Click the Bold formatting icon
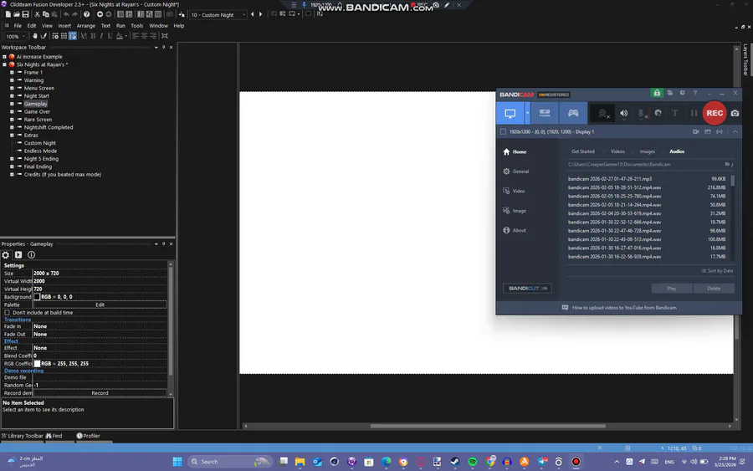The image size is (753, 471). tap(93, 36)
